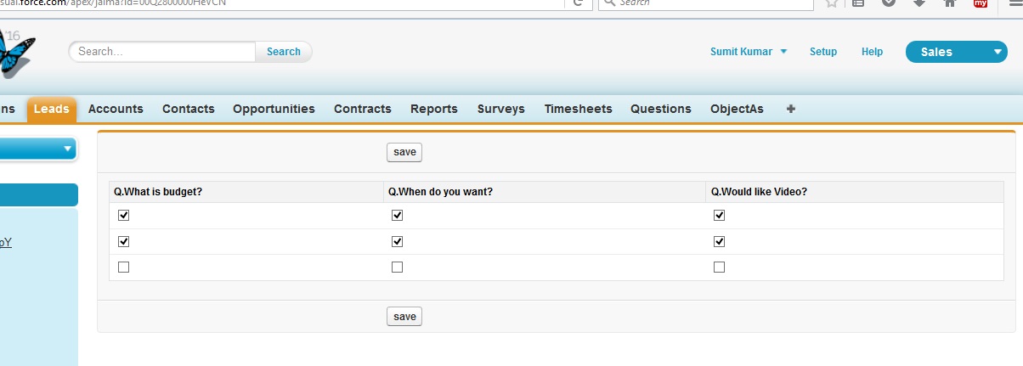Image resolution: width=1023 pixels, height=366 pixels.
Task: Check third row checkbox under 'Would like Video?'
Action: pos(719,267)
